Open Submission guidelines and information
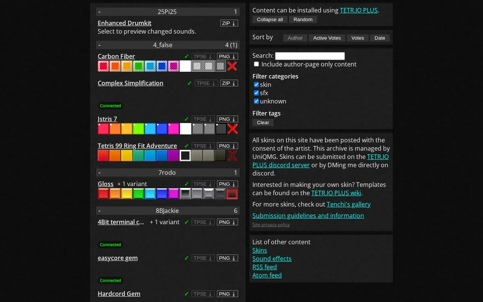Screen dimensions: 483x302 308,216
